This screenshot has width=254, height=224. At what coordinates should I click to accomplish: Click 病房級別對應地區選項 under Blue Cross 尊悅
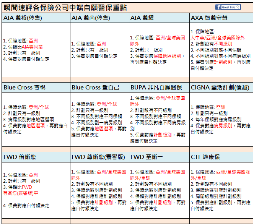pos(31,120)
